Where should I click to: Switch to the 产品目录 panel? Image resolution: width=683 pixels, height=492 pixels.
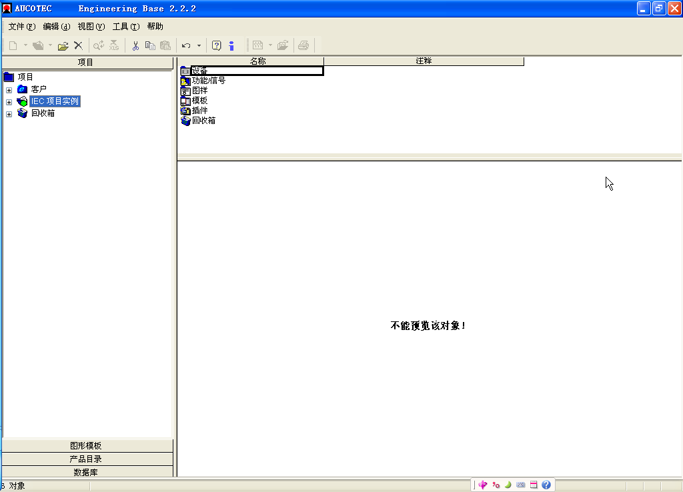[87, 459]
